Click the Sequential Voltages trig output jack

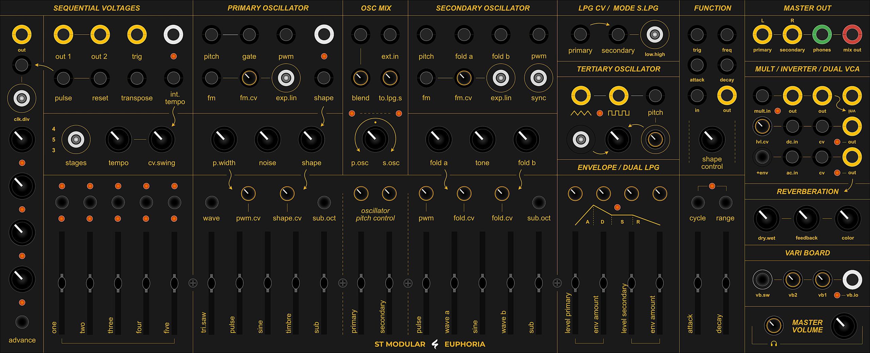pos(137,35)
